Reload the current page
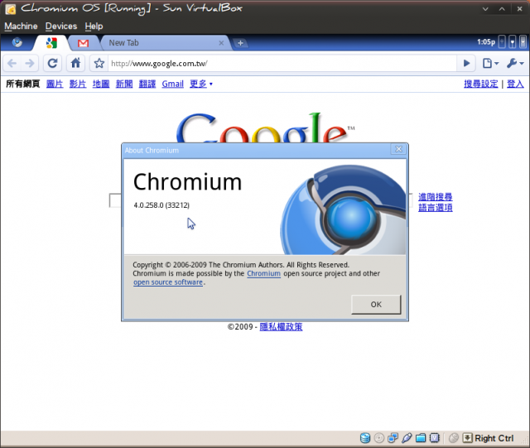 (x=52, y=63)
